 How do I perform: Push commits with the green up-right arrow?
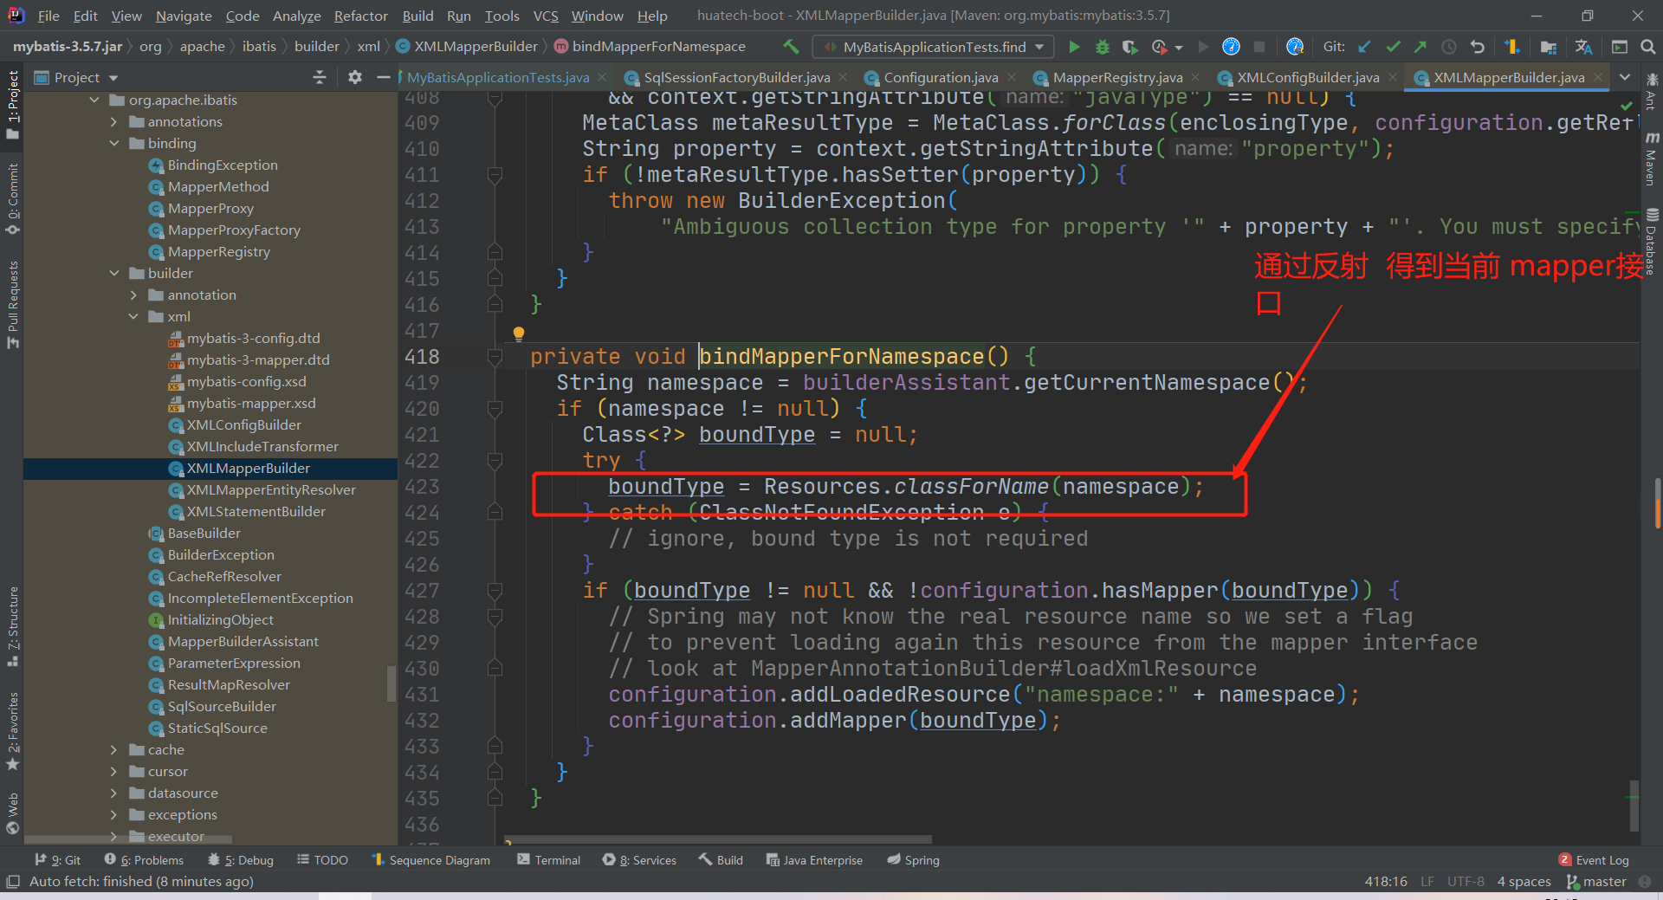tap(1420, 47)
